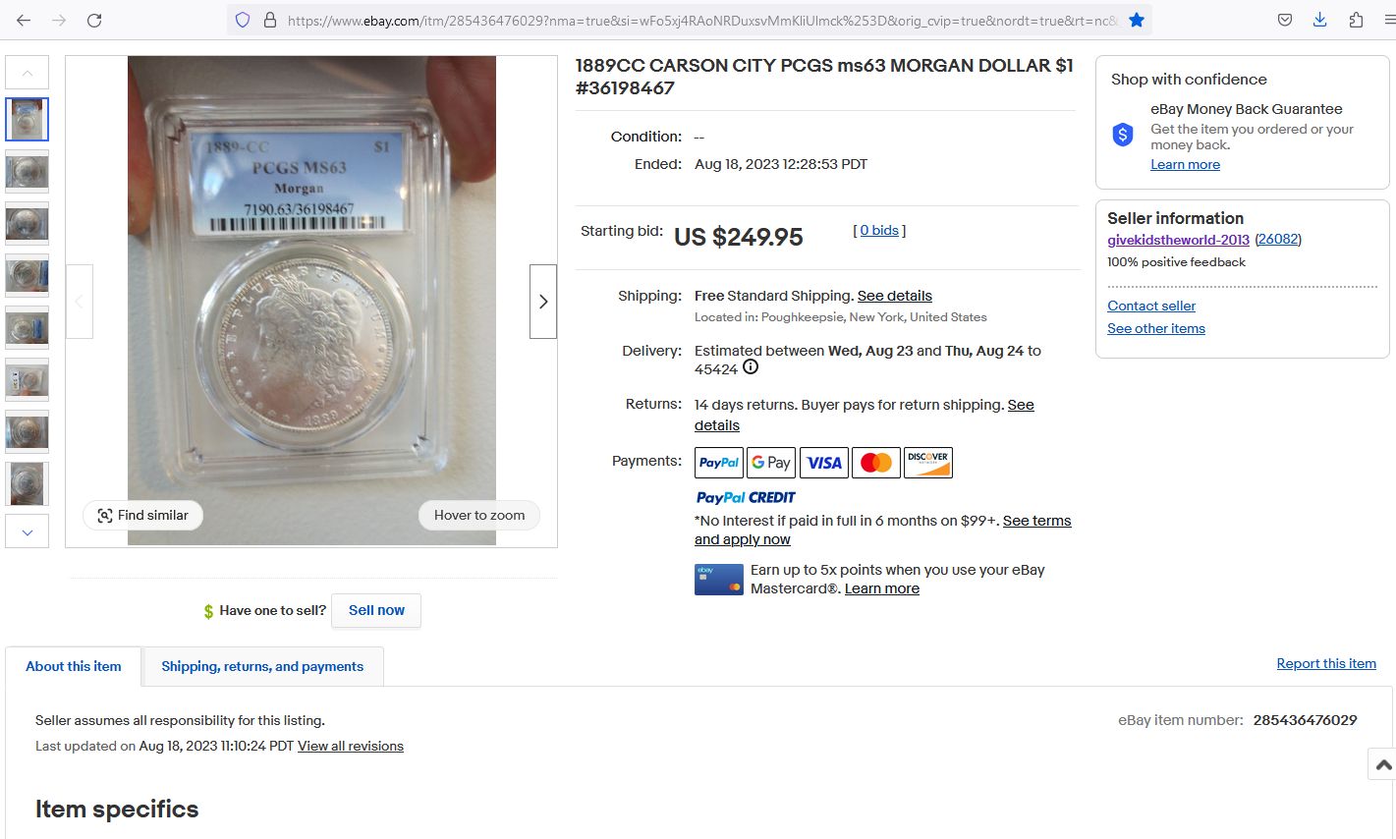
Task: Click the shield tracking protection icon
Action: click(x=243, y=20)
